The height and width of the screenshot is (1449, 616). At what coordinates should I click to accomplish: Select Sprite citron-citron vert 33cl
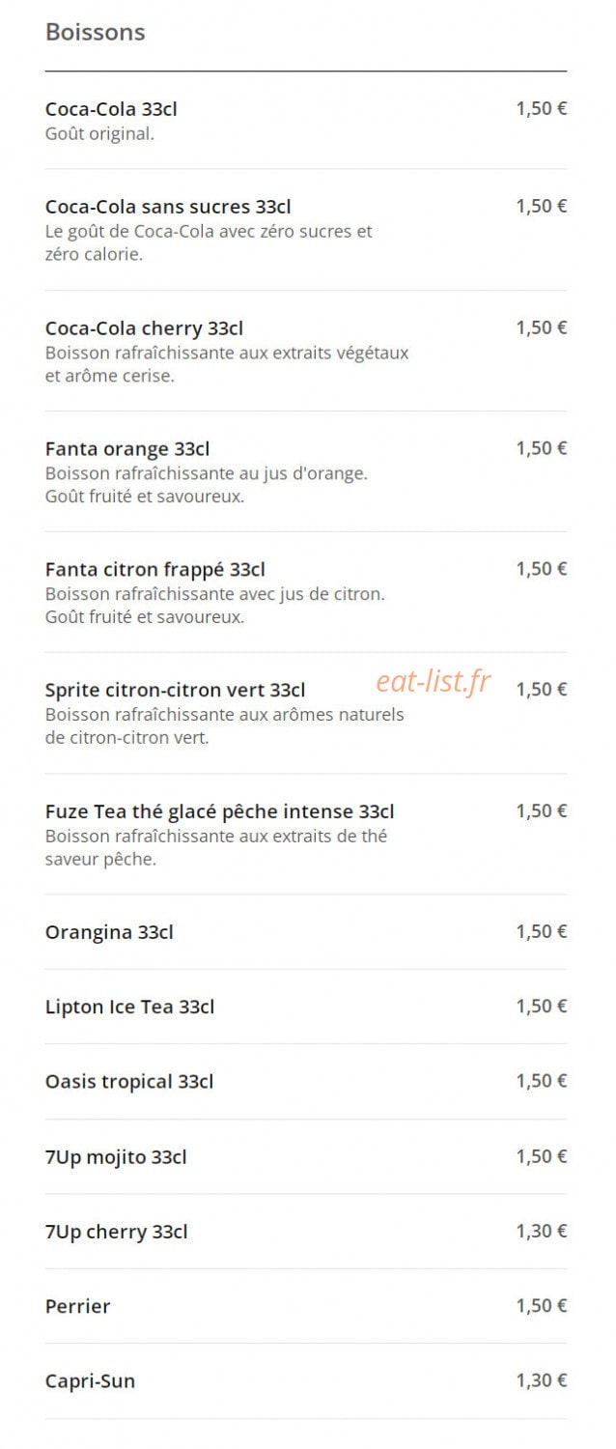coord(305,713)
